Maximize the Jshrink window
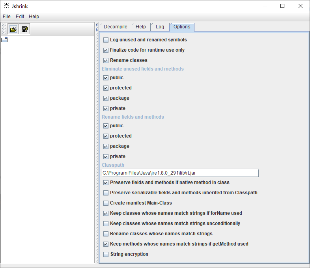The image size is (310, 268). coord(282,6)
